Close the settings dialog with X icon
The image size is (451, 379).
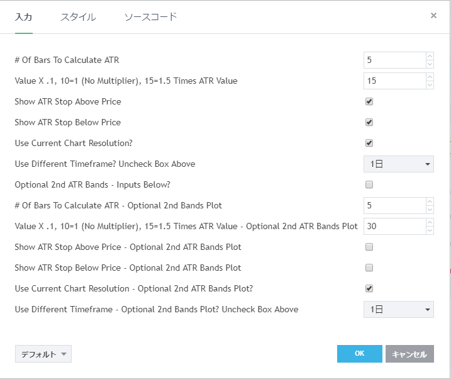[x=433, y=16]
